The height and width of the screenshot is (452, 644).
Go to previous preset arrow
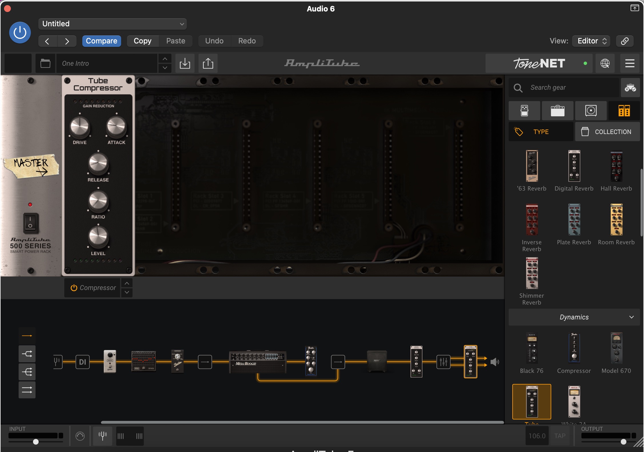click(47, 41)
